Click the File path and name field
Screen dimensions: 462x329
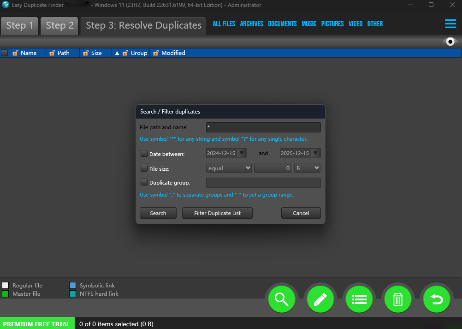(263, 127)
